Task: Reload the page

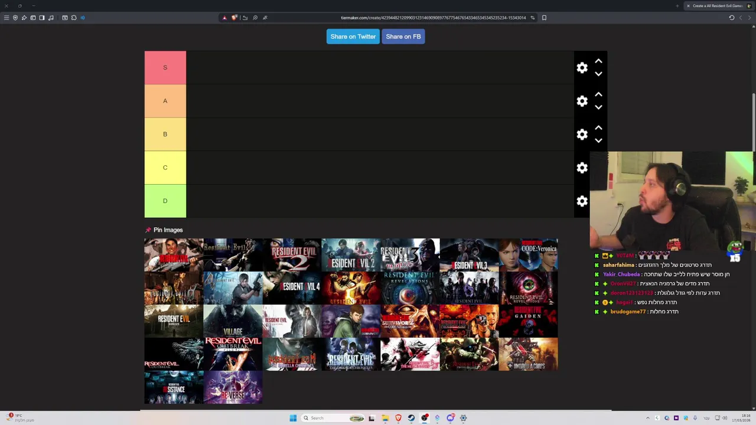Action: [732, 18]
